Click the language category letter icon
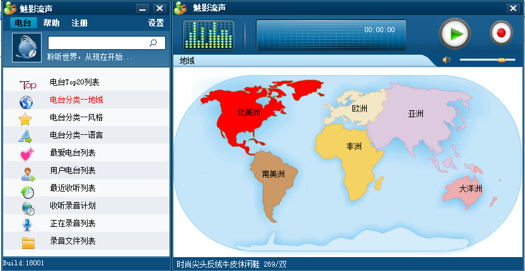This screenshot has width=525, height=271. coord(25,136)
